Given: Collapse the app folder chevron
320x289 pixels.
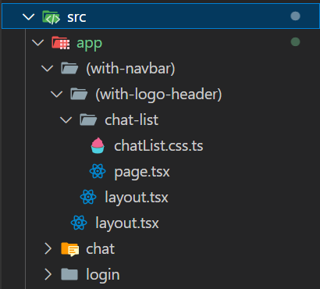Looking at the screenshot, I should (38, 43).
